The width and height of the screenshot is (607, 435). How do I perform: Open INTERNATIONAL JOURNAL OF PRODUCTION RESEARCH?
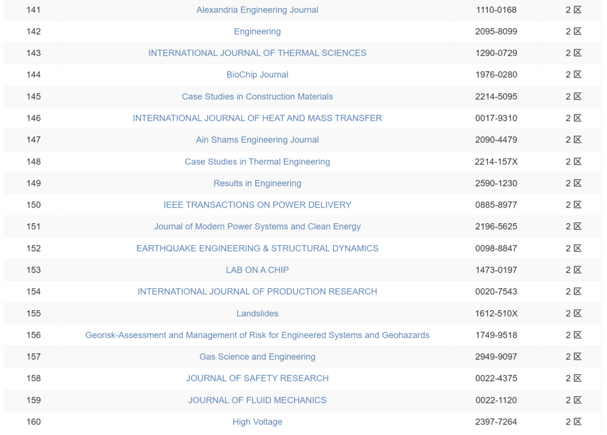tap(257, 292)
